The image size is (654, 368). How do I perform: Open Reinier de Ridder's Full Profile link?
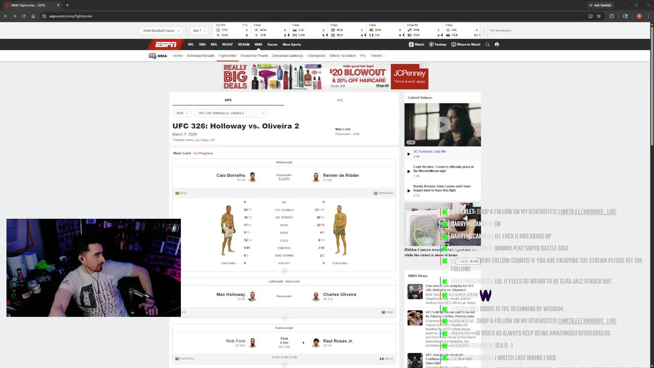tap(340, 263)
